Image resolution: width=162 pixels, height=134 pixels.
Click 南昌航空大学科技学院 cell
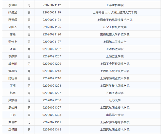pyautogui.click(x=115, y=34)
